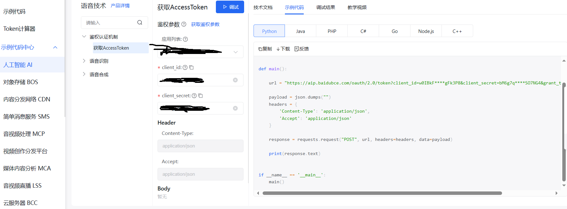Click the left sidebar scrollbar
The image size is (567, 209).
tap(65, 58)
